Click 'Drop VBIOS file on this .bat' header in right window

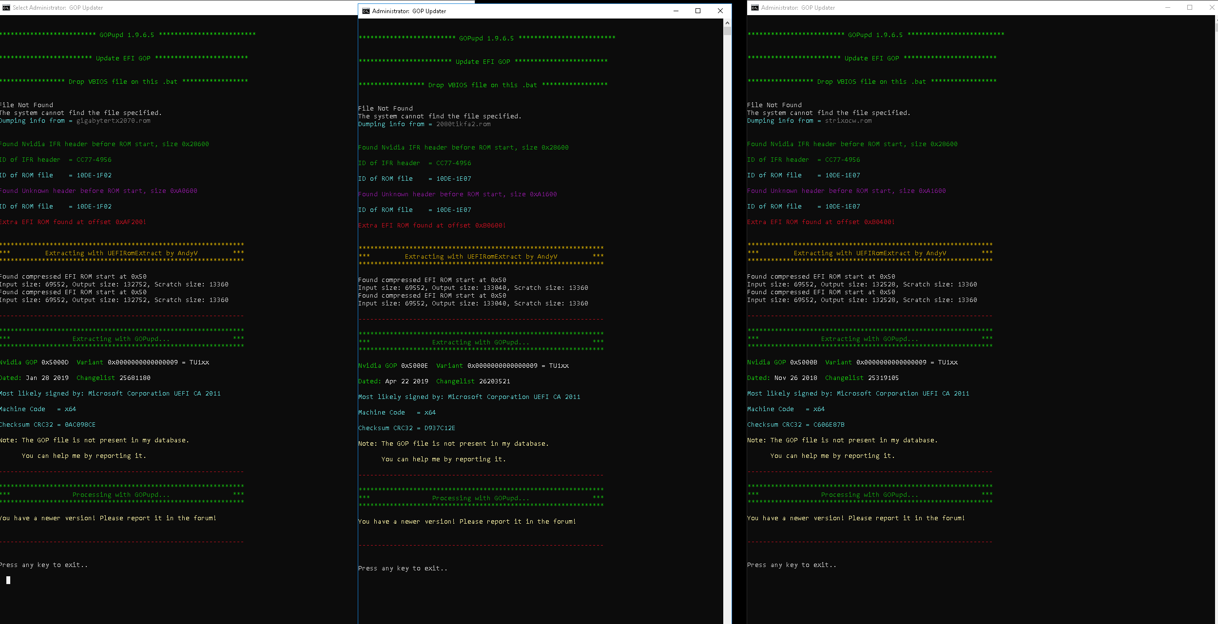(x=871, y=82)
